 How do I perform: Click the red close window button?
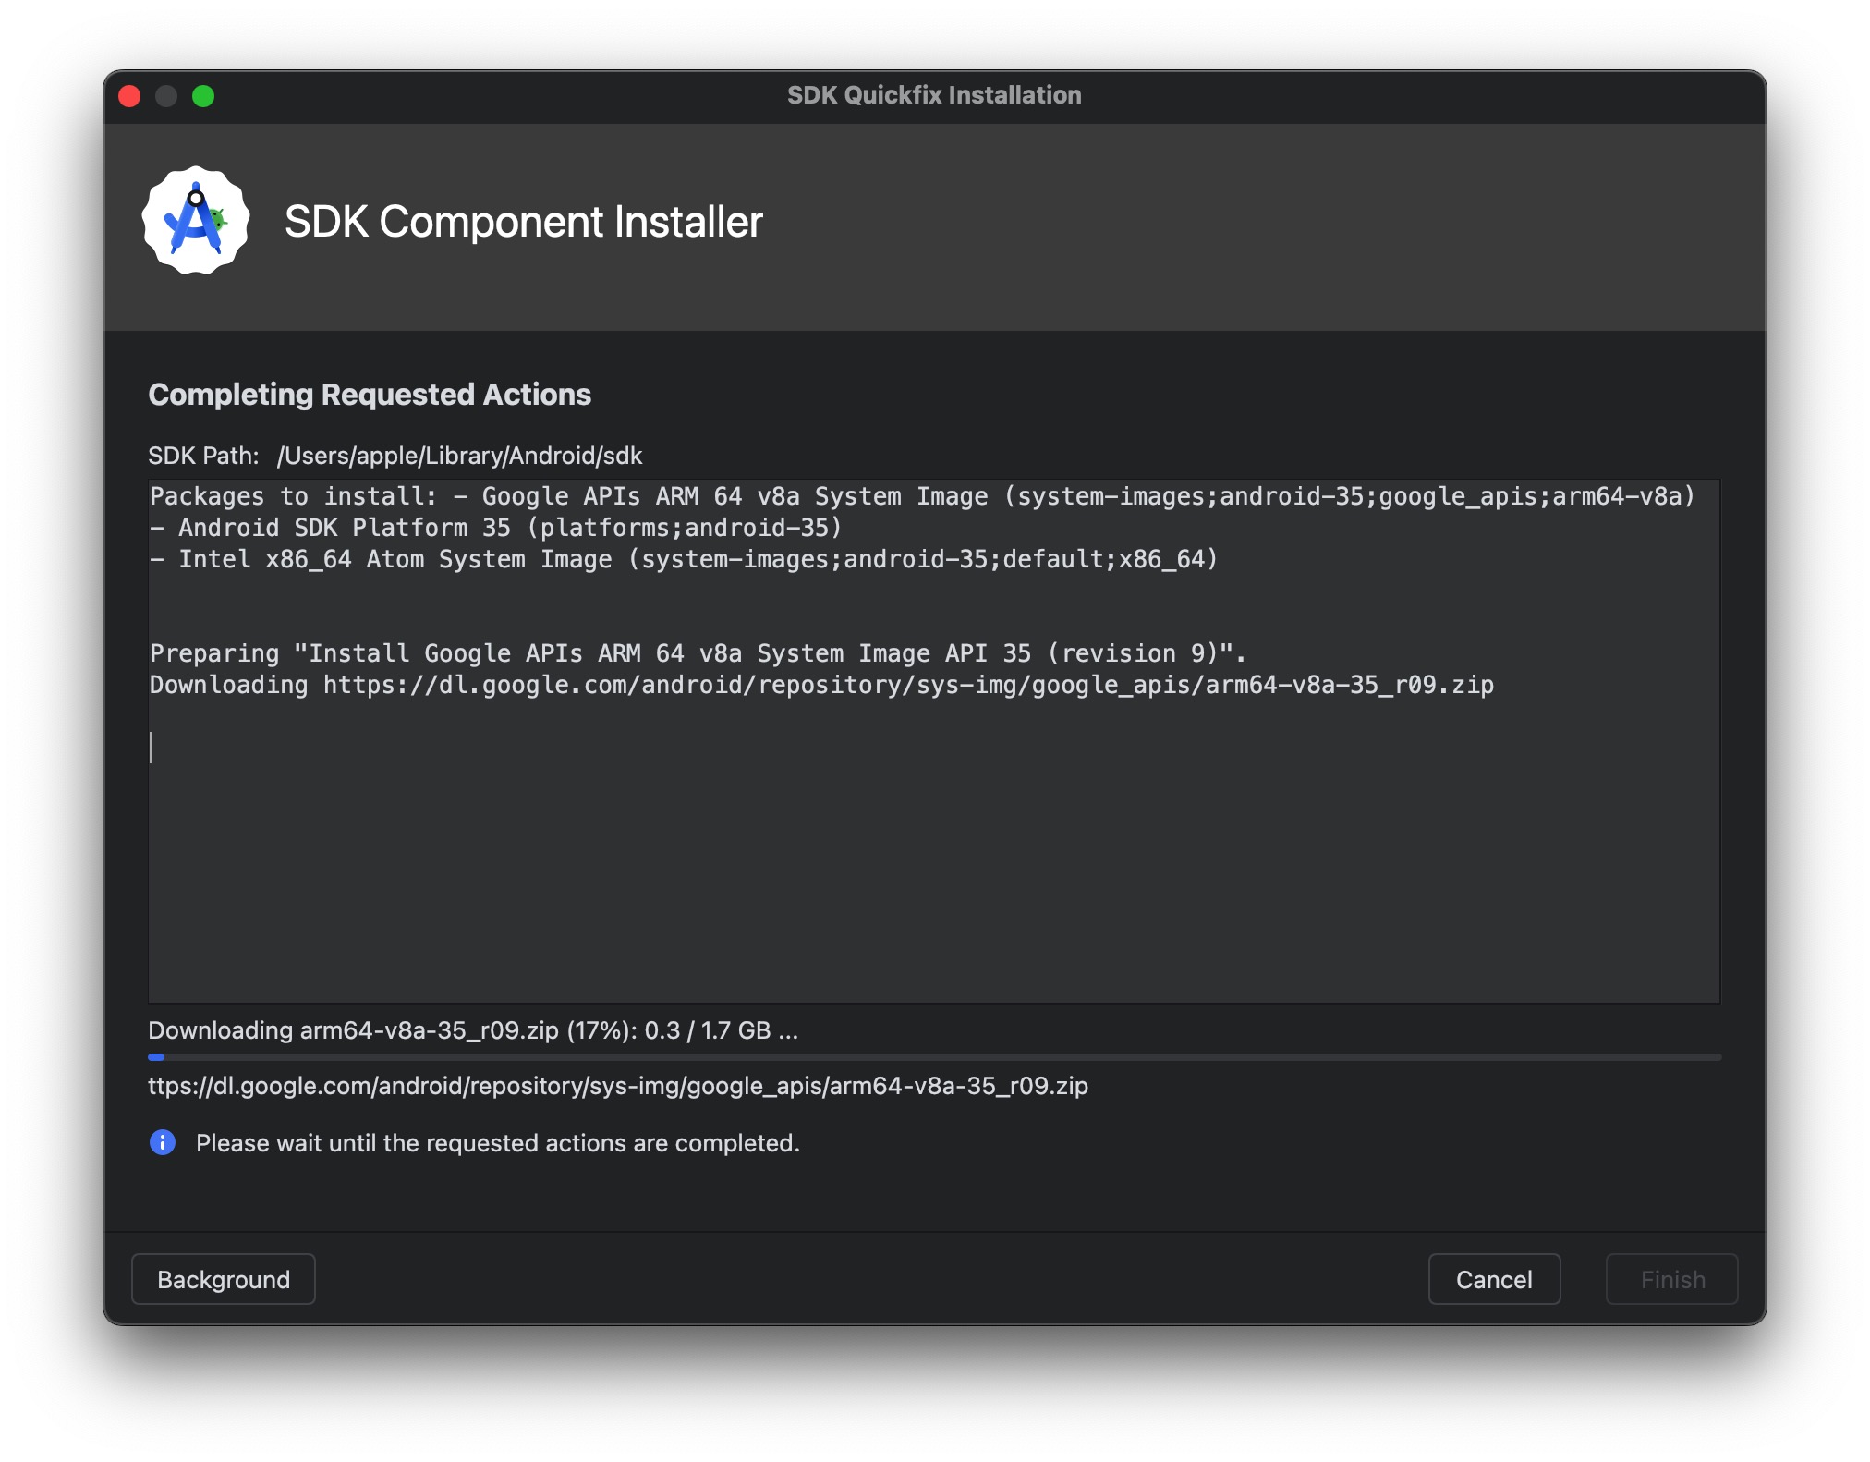(x=130, y=96)
